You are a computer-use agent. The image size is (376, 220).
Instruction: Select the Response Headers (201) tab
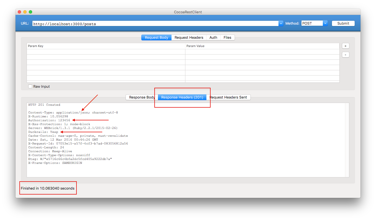tap(182, 97)
